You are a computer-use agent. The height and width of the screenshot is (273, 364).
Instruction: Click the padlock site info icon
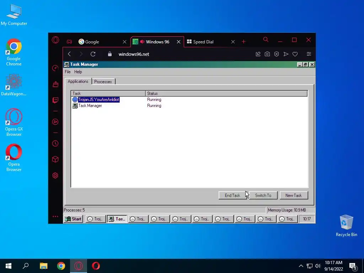pos(110,54)
